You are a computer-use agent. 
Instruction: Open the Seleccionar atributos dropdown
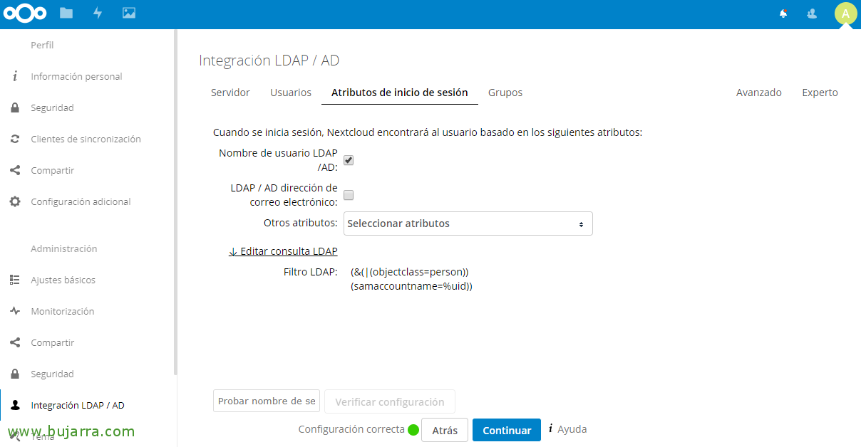(468, 223)
